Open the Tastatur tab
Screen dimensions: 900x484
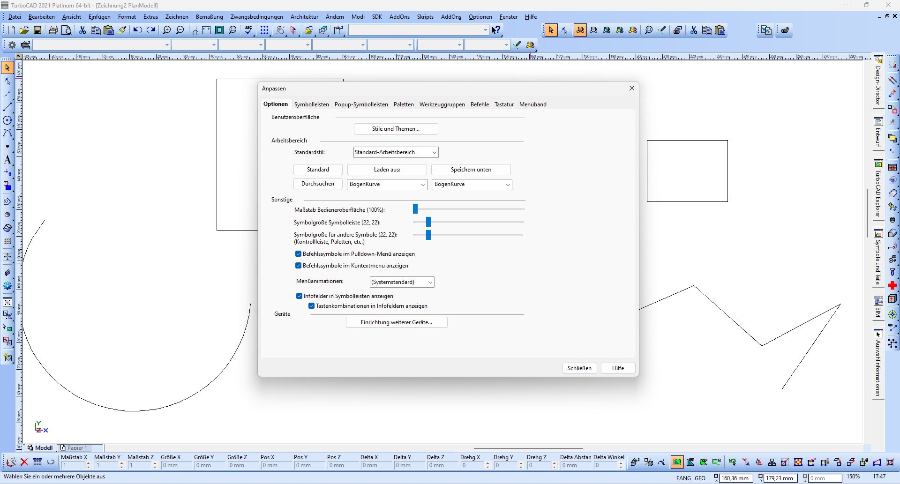(x=504, y=104)
